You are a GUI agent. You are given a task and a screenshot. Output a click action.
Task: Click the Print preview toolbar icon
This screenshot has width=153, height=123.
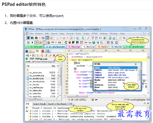click(110, 38)
